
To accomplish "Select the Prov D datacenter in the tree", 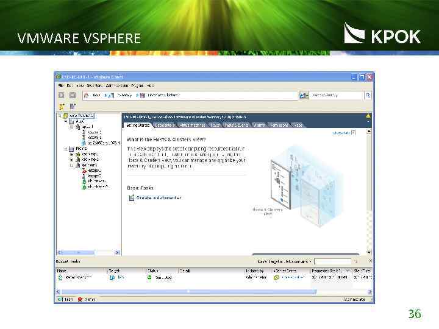I will pyautogui.click(x=82, y=149).
